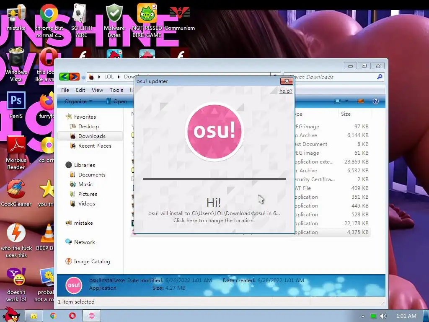Image resolution: width=429 pixels, height=322 pixels.
Task: Open Opera from the taskbar
Action: [72, 316]
